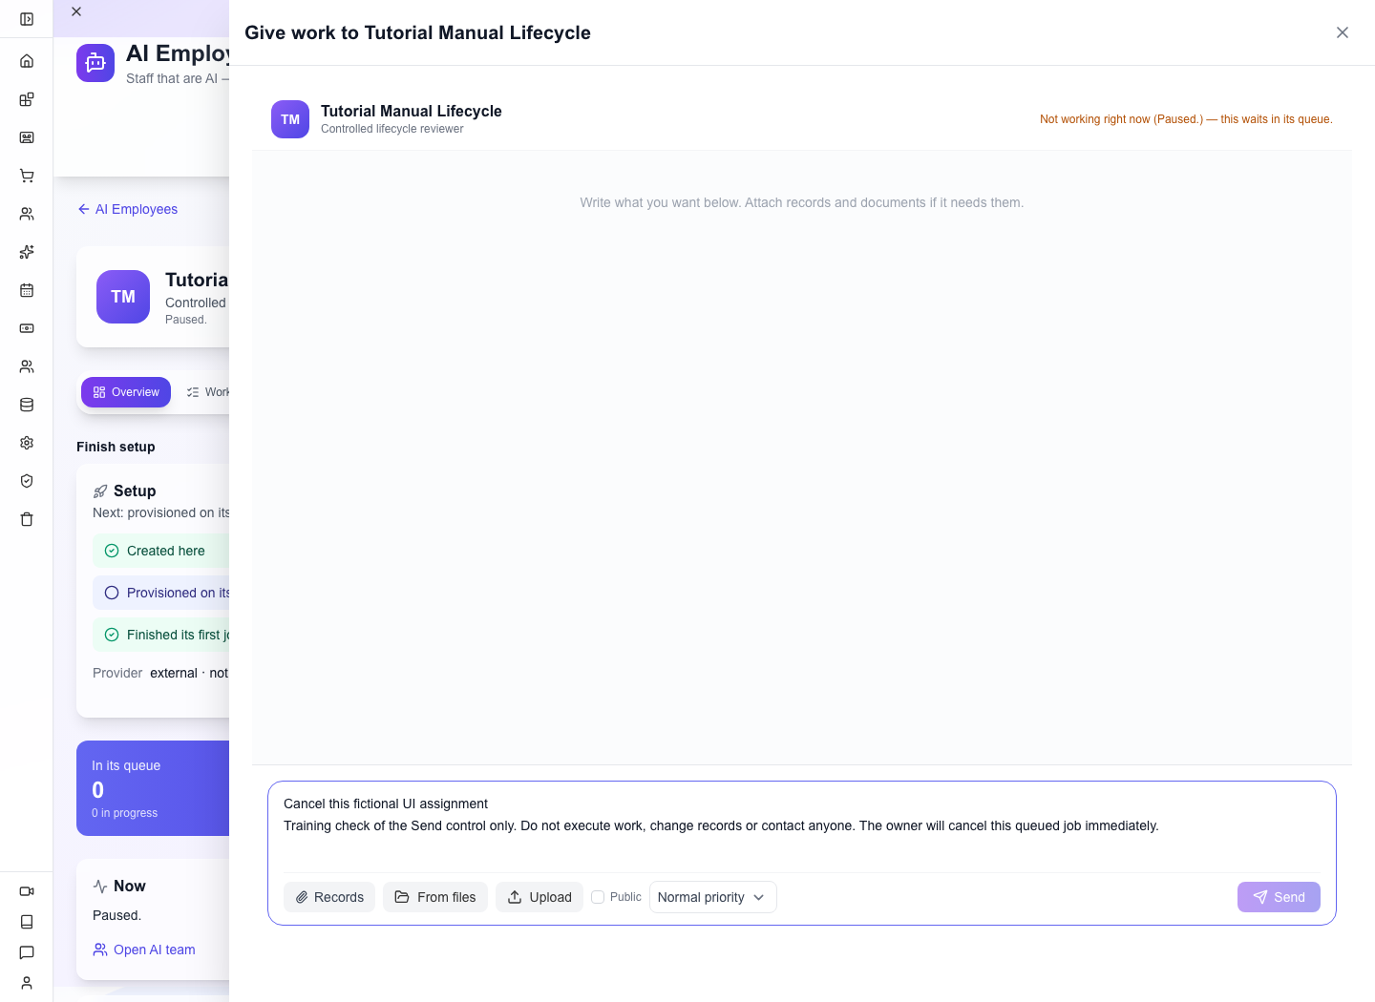This screenshot has height=1002, width=1375.
Task: Toggle the sidebar panel collapse icon
Action: (x=27, y=19)
